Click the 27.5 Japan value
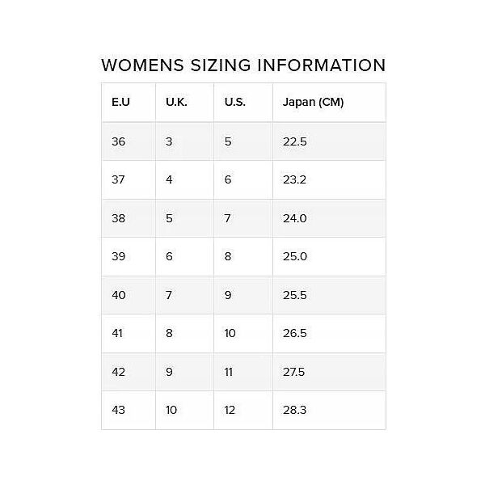Viewport: 485px width, 485px height. [x=293, y=372]
